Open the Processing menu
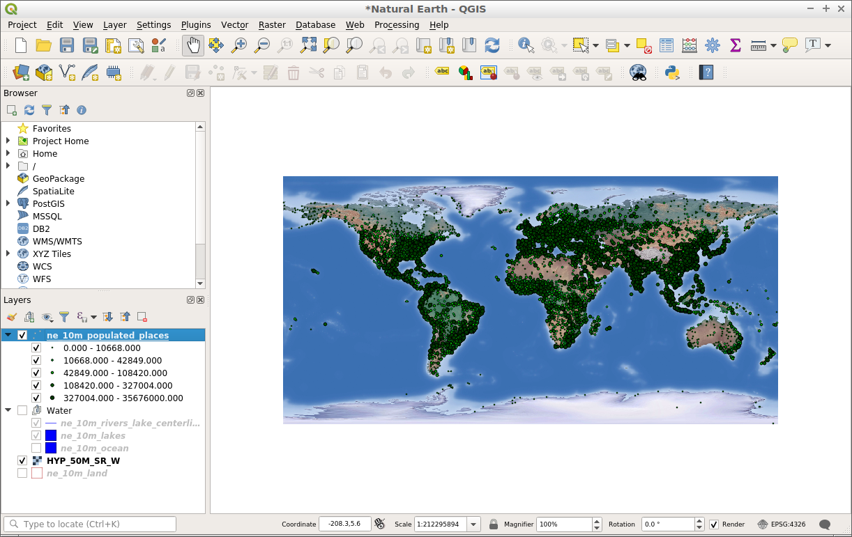 pos(396,24)
